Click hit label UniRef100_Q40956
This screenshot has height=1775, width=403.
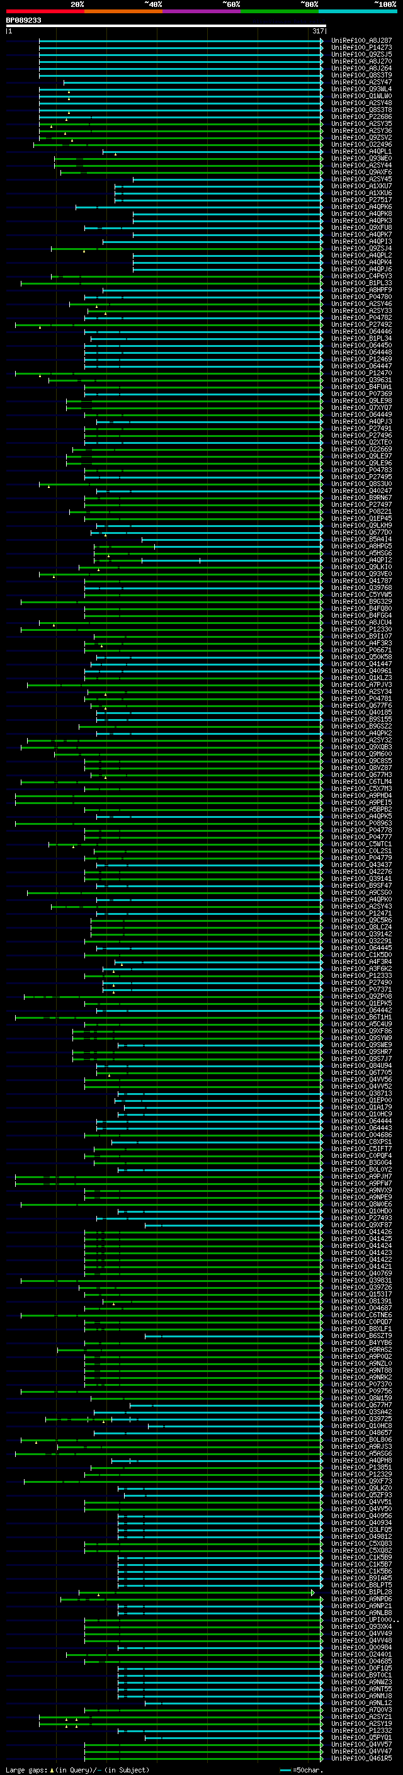pos(361,1516)
